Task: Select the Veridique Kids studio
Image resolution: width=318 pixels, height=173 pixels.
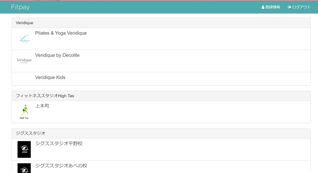Action: 50,77
